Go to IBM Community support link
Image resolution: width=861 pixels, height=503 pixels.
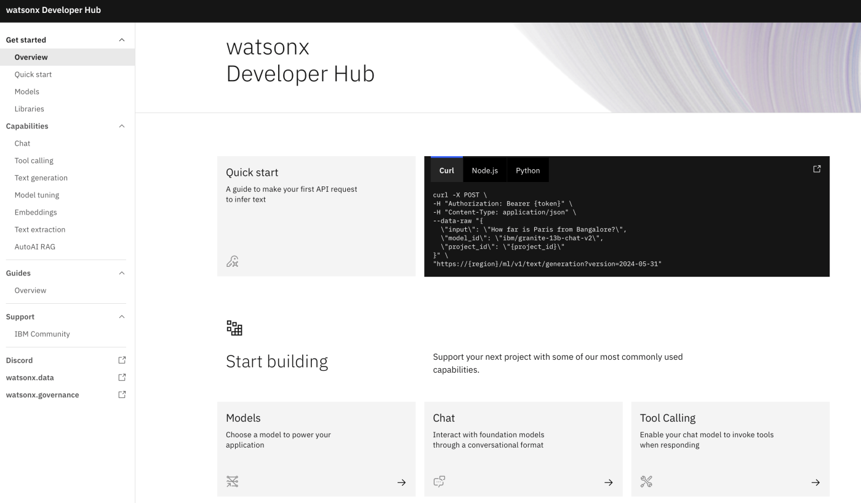[42, 334]
